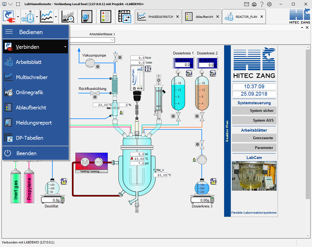This screenshot has height=247, width=312.
Task: Click the fullscreen brackets icon in title bar
Action: pyautogui.click(x=18, y=4)
